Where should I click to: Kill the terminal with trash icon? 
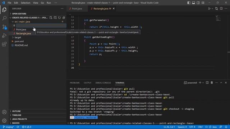212,83
